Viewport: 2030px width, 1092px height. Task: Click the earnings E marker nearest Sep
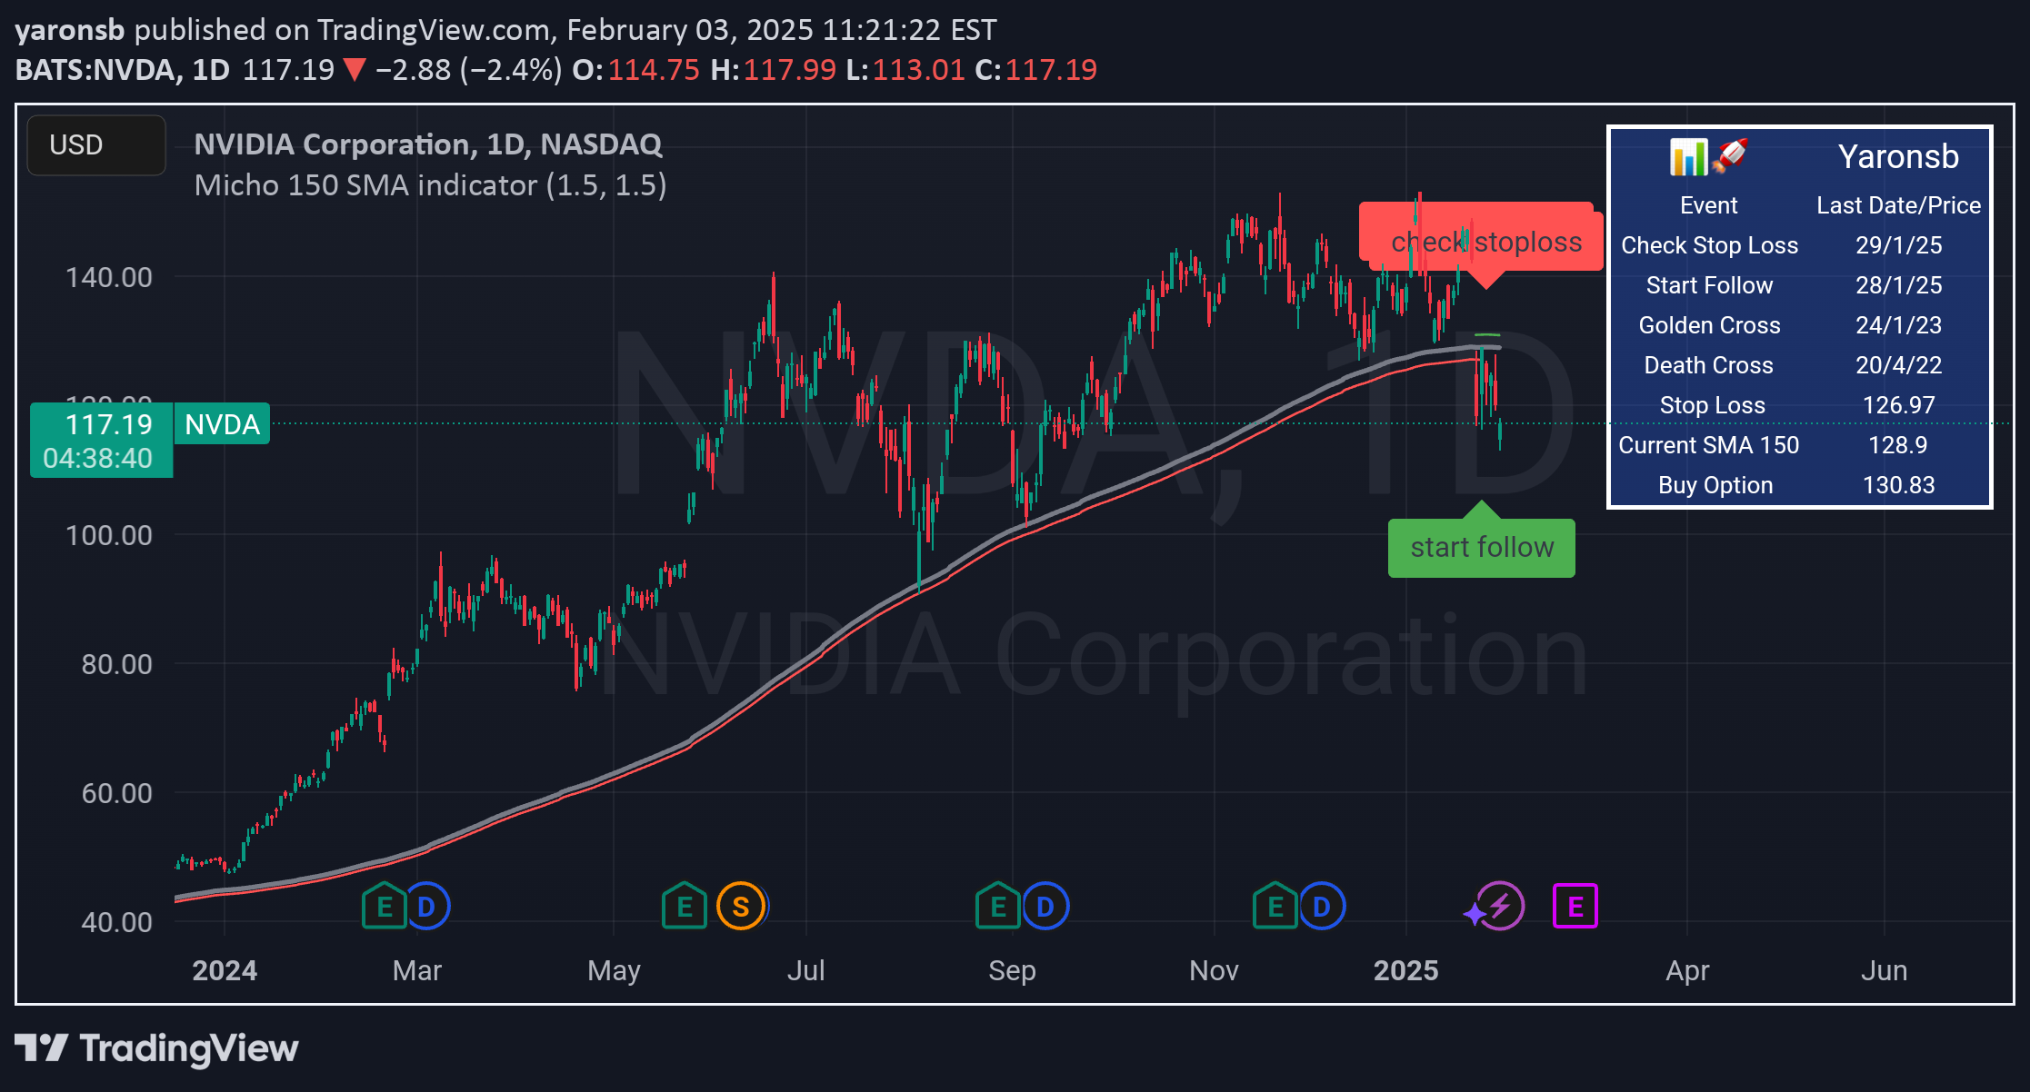(998, 907)
